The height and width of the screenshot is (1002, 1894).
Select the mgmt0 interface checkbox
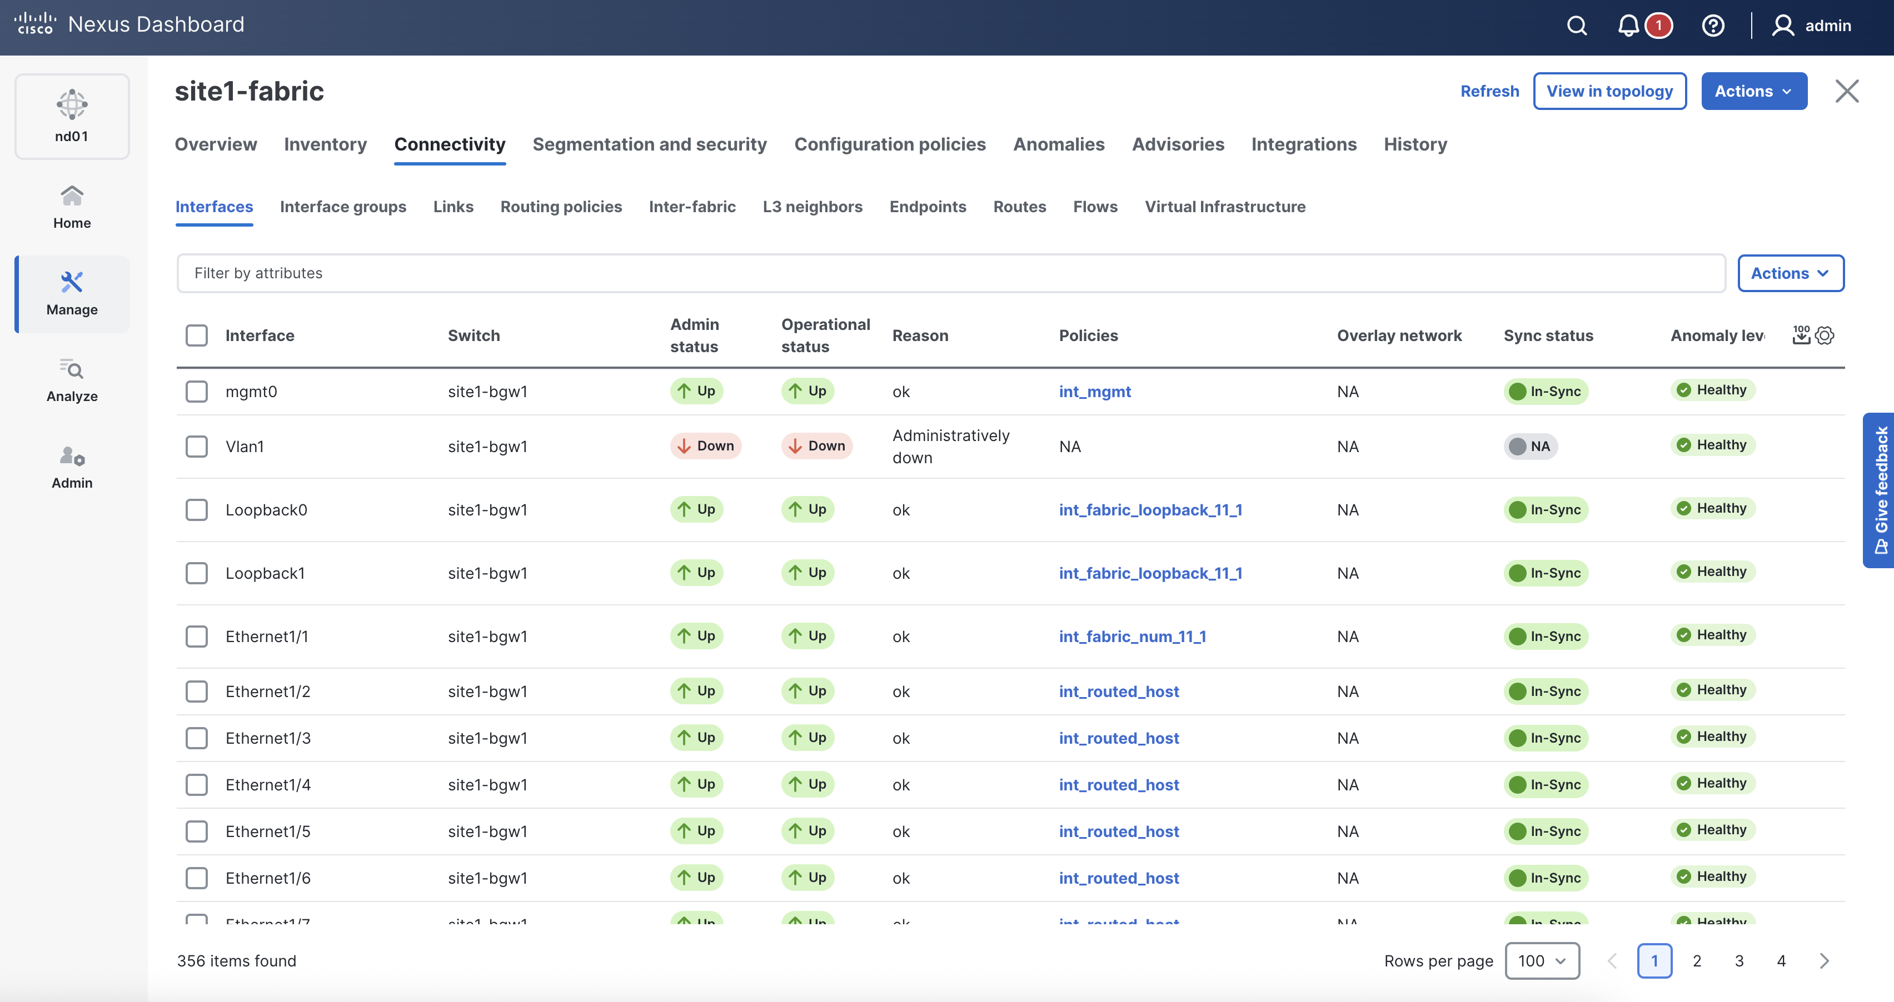click(196, 391)
